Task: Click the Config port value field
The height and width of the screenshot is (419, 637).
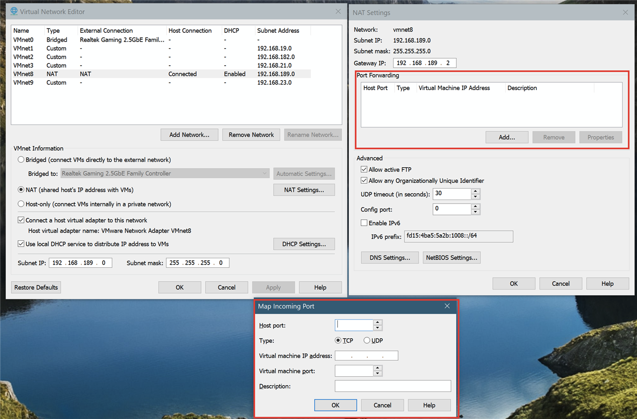Action: 452,209
